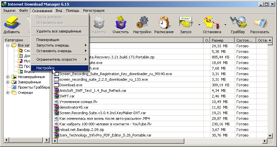Choose Настройки in the Скачивание menu
This screenshot has width=277, height=147.
tap(60, 68)
